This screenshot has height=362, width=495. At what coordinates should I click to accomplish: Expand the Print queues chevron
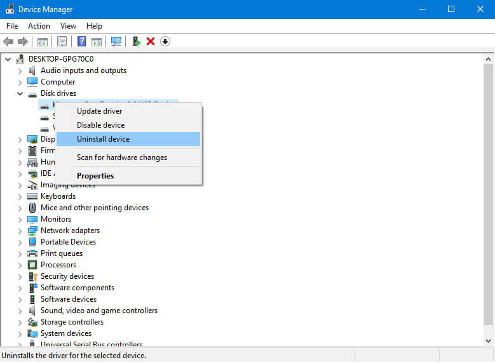[20, 254]
